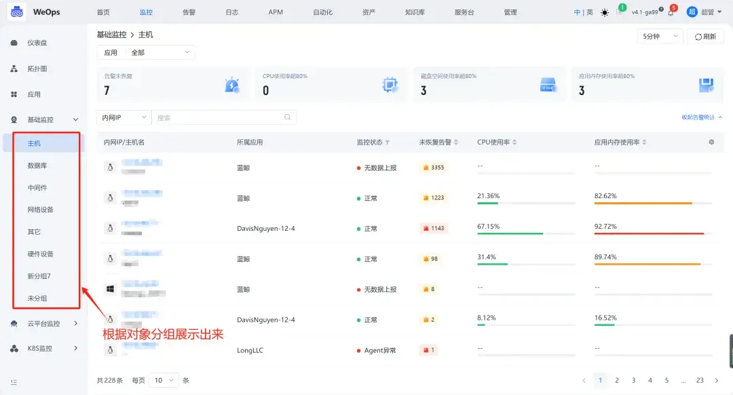The width and height of the screenshot is (733, 395).
Task: Select 网络设备 in the sidebar
Action: click(41, 210)
